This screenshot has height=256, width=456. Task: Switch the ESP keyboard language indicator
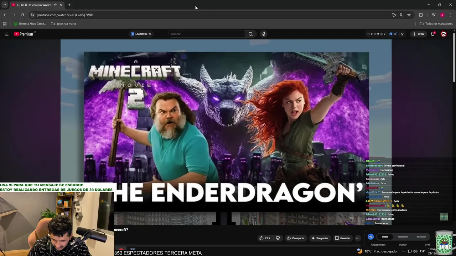423,251
